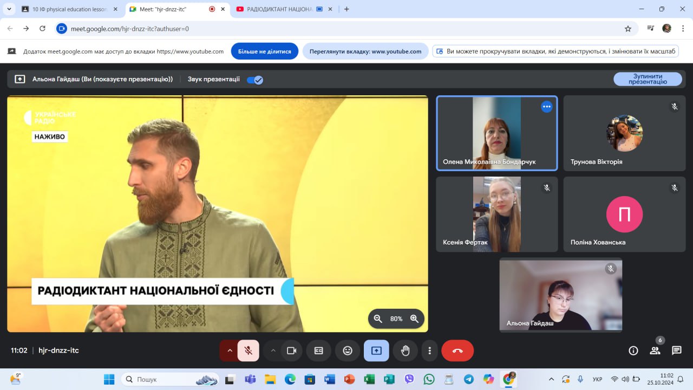Open the chat panel icon
Viewport: 693px width, 390px height.
pos(676,350)
